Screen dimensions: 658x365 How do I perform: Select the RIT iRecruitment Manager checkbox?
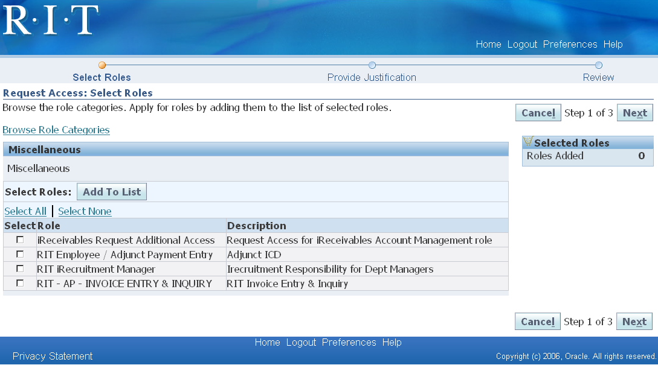pyautogui.click(x=20, y=269)
